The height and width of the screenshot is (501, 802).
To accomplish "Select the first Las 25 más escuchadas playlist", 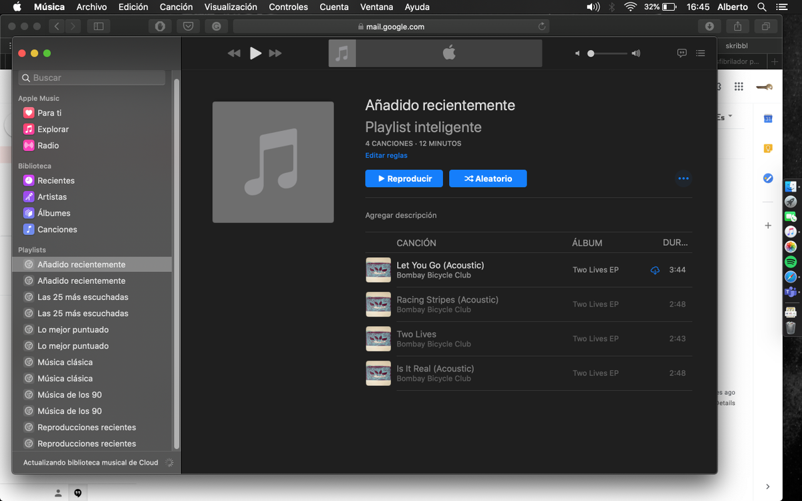I will click(92, 297).
